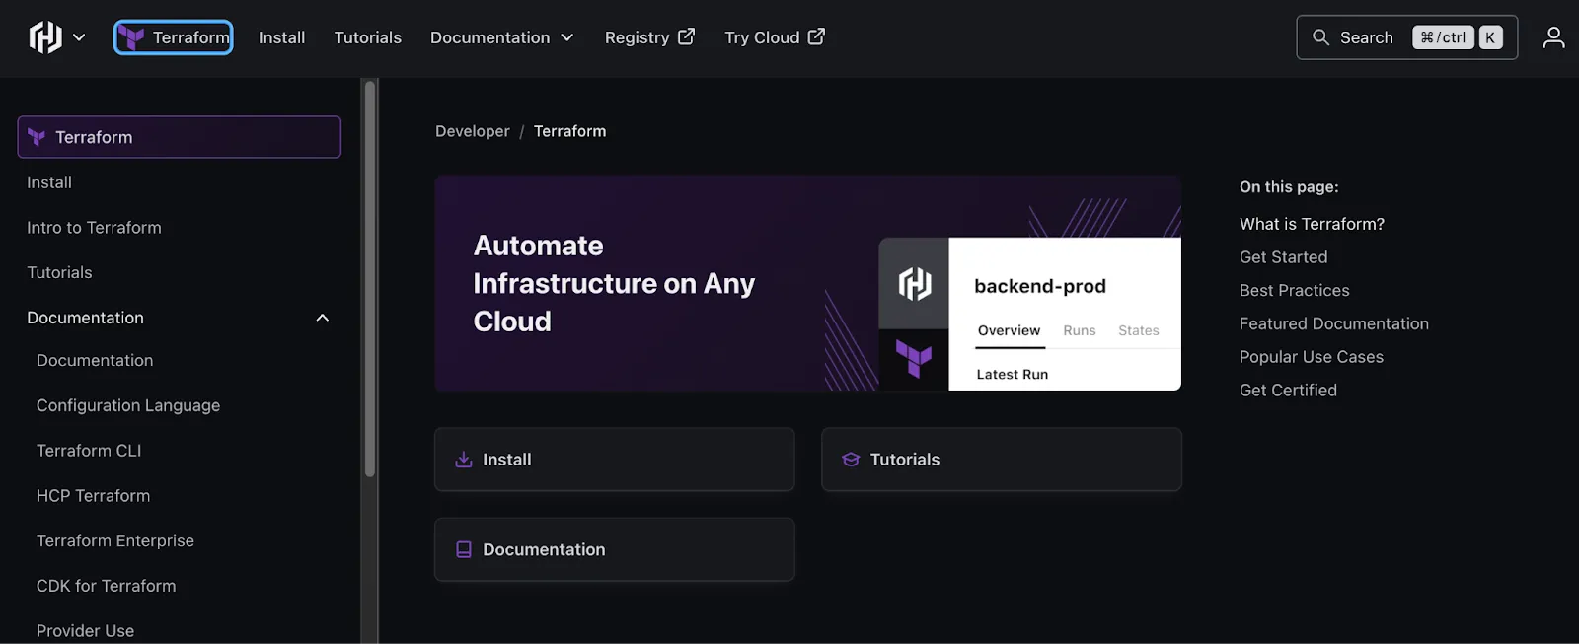
Task: Click the sidebar vertical scrollbar
Action: pos(370,279)
